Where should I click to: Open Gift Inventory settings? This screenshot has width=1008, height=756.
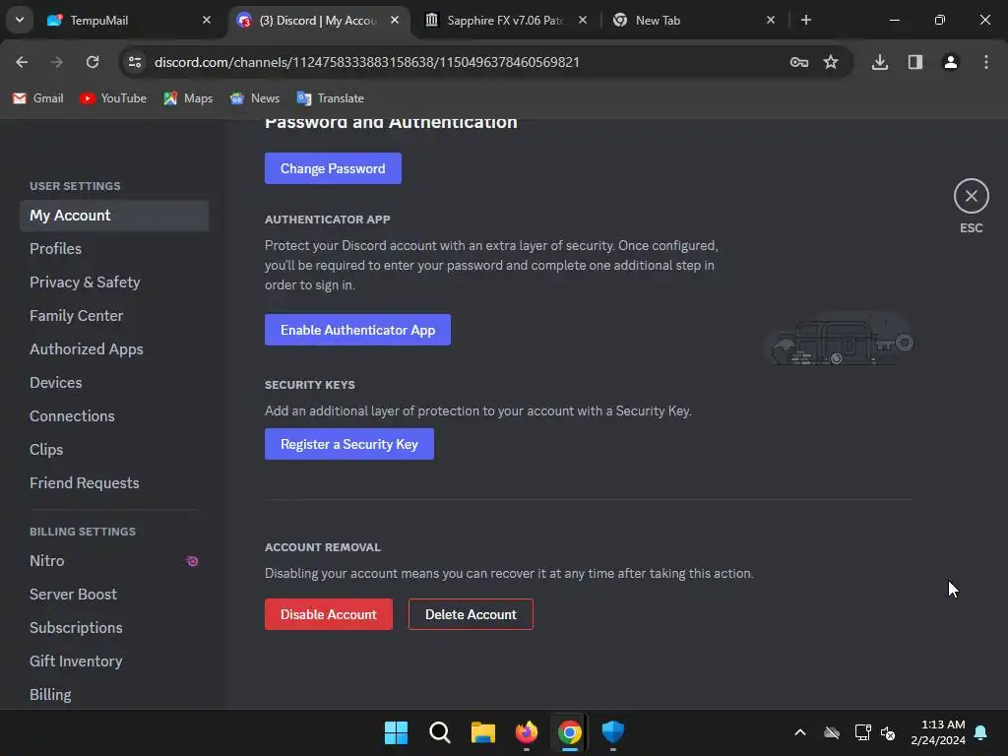[114, 661]
